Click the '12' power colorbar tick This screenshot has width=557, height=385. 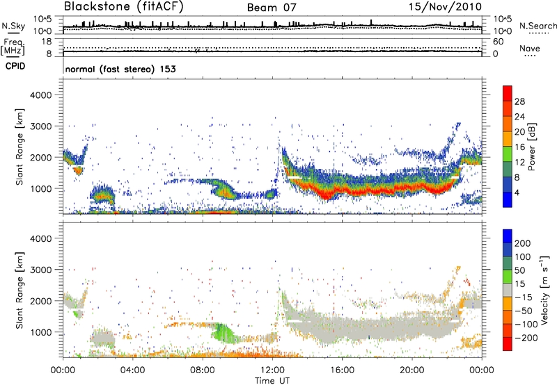[519, 162]
